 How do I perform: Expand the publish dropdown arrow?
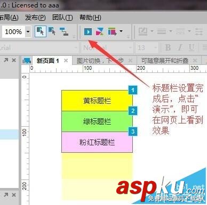coord(121,31)
